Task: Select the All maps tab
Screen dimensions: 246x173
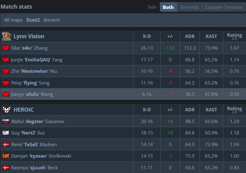Action: point(13,20)
